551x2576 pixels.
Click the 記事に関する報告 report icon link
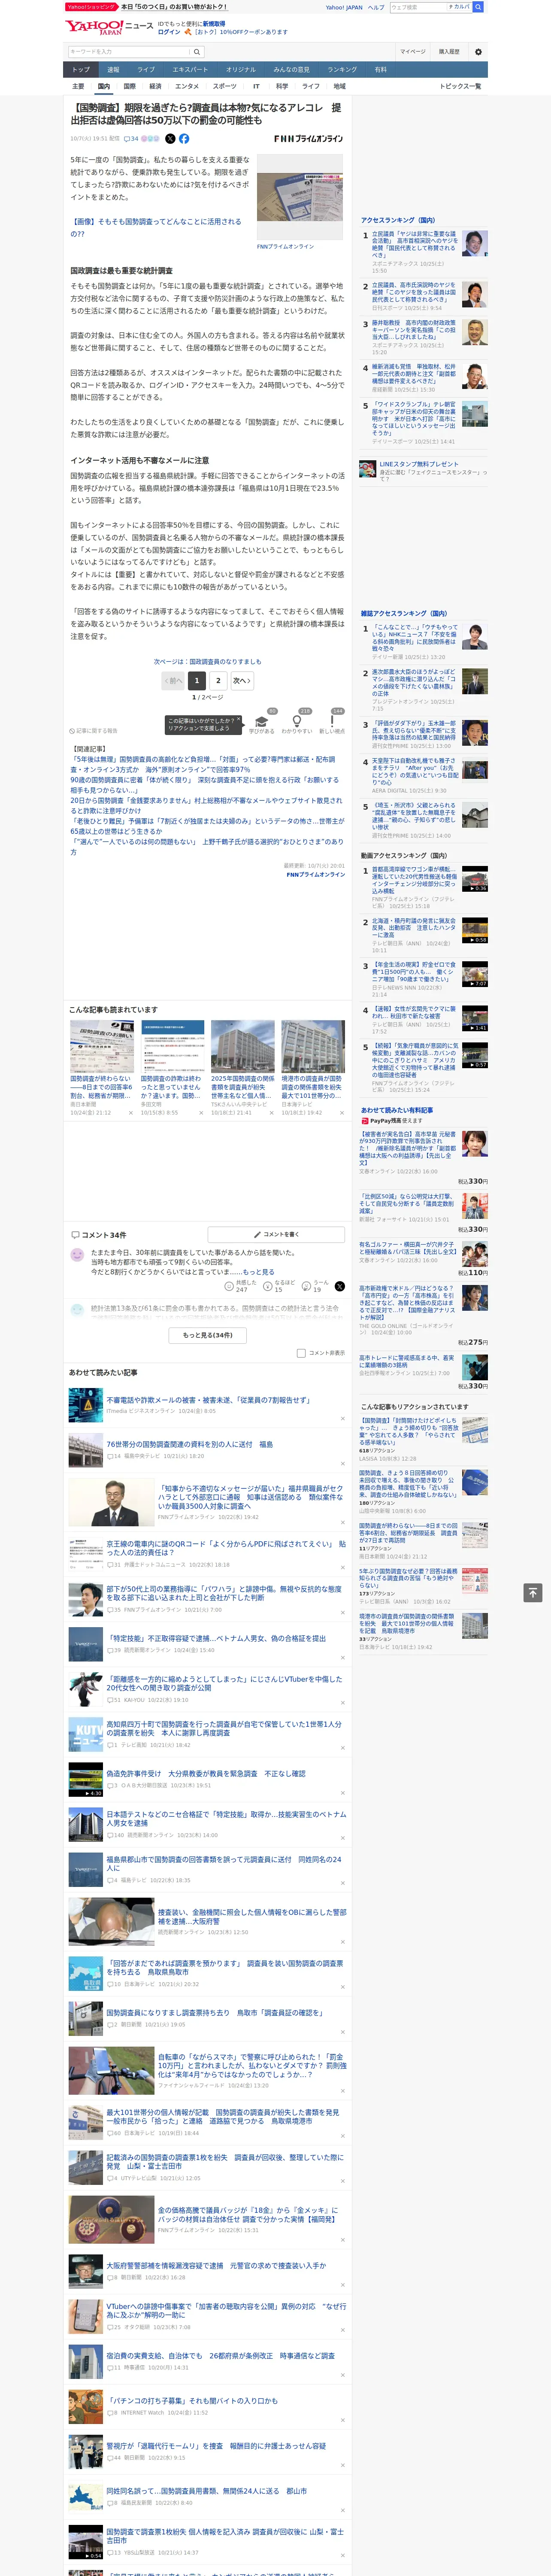(93, 731)
